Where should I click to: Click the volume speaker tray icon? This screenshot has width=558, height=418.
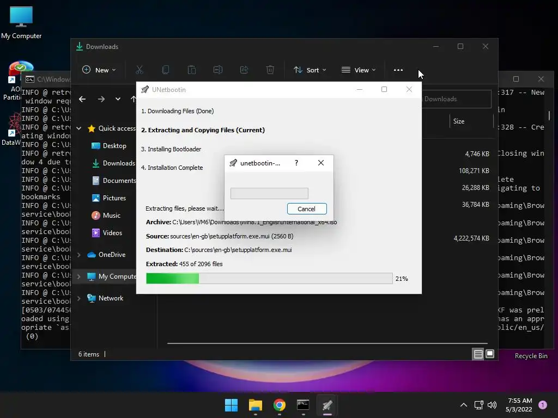(492, 405)
